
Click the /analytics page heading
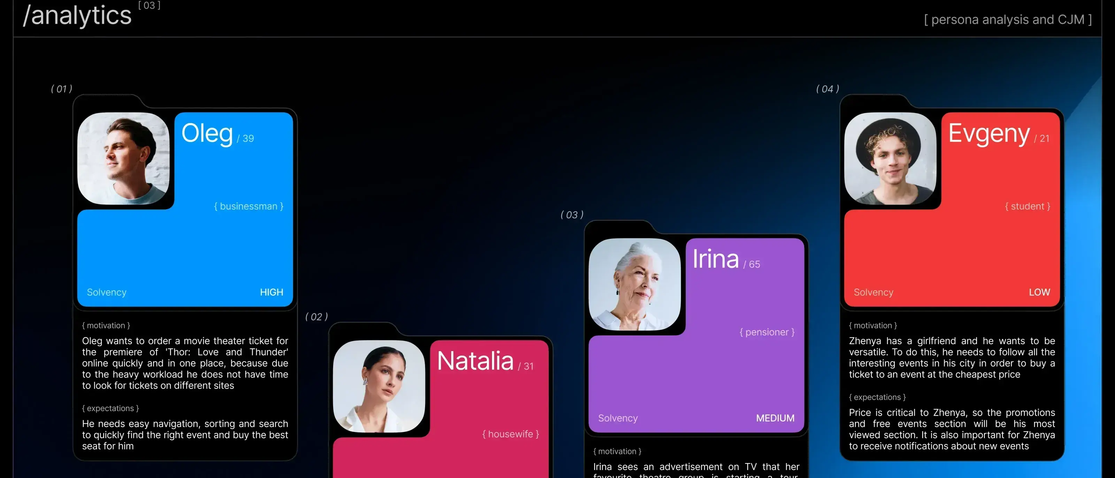pos(77,16)
